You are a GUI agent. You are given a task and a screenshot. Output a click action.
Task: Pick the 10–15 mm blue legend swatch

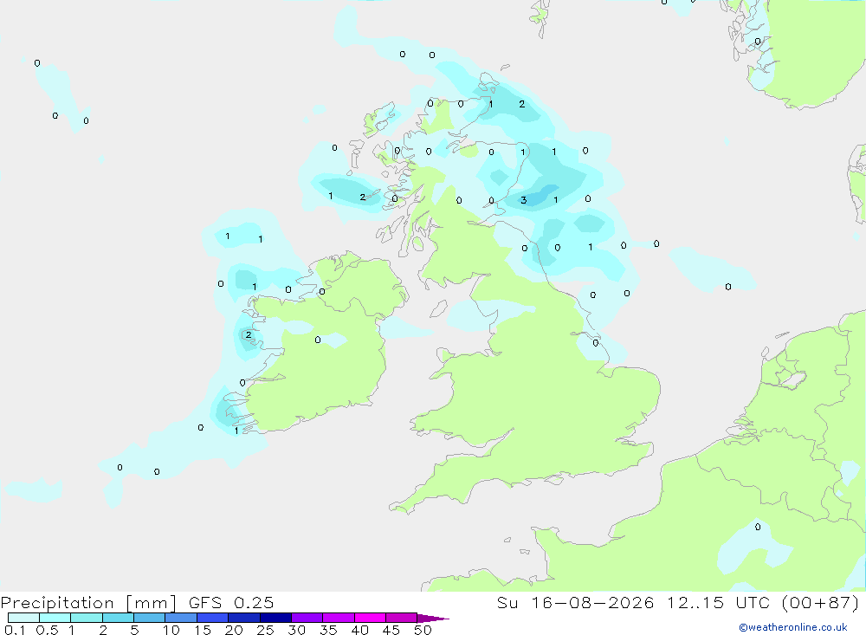click(x=181, y=618)
